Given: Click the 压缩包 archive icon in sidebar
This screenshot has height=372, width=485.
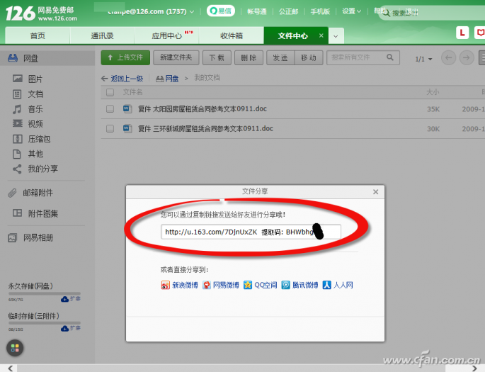Looking at the screenshot, I should pos(17,139).
